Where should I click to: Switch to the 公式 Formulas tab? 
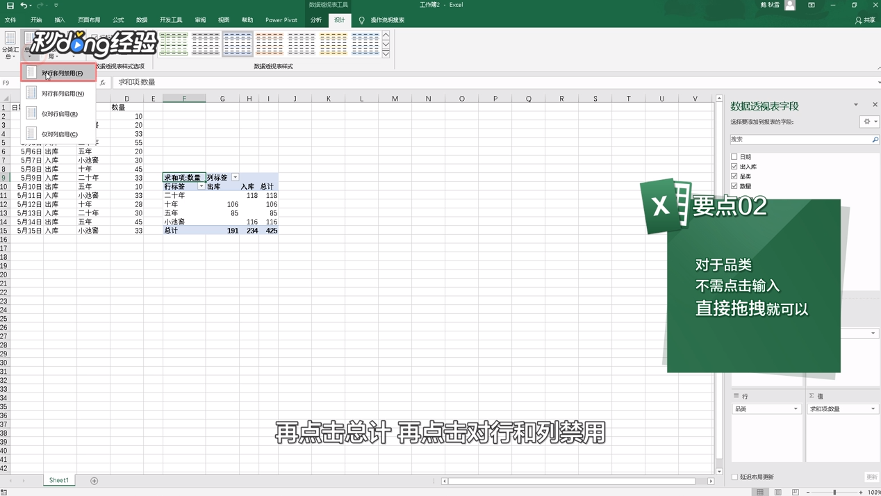click(118, 20)
